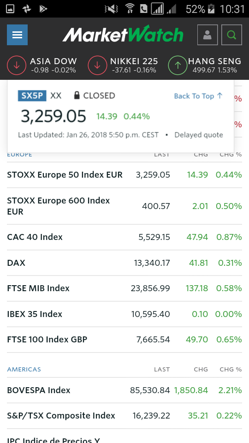Select the SX5P ticker badge
The height and width of the screenshot is (443, 249).
32,96
